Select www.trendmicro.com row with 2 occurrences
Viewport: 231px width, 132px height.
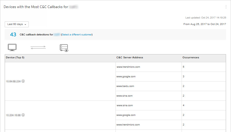(128, 125)
